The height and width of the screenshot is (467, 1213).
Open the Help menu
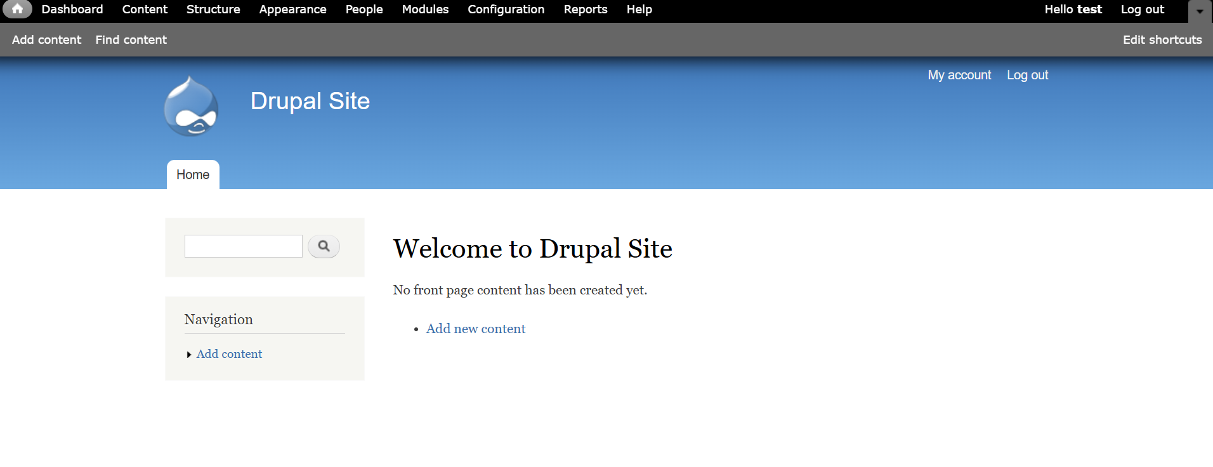pyautogui.click(x=639, y=10)
